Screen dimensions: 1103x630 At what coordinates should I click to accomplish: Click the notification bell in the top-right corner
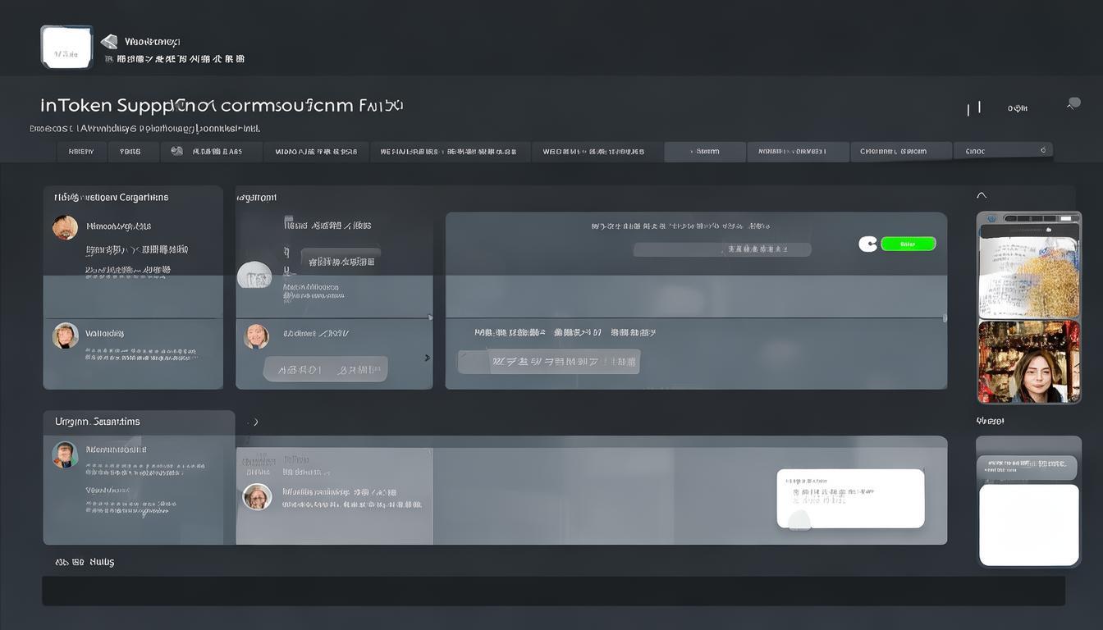(1073, 103)
